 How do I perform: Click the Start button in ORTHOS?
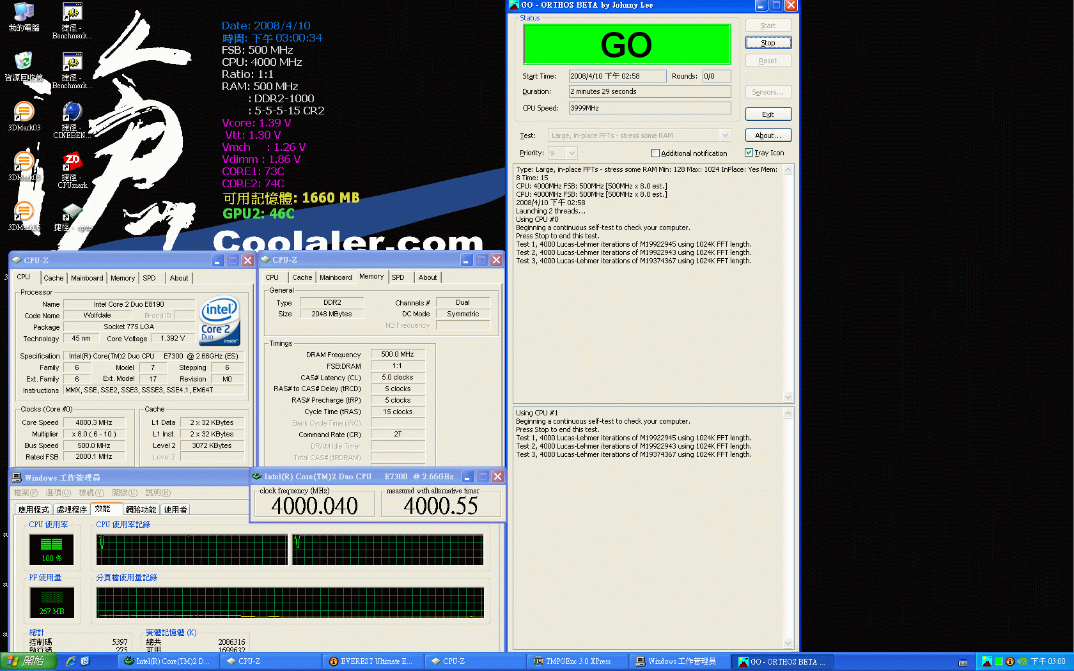point(768,26)
